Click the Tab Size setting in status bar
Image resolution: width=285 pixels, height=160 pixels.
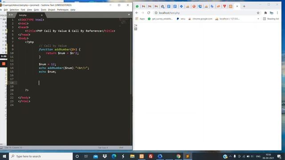103,148
